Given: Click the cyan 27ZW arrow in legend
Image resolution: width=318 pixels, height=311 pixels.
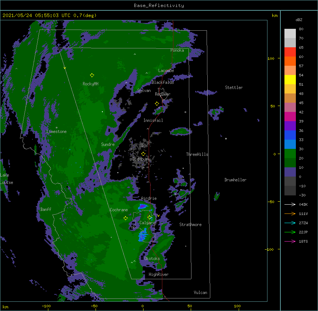Looking at the screenshot, I should pos(290,223).
